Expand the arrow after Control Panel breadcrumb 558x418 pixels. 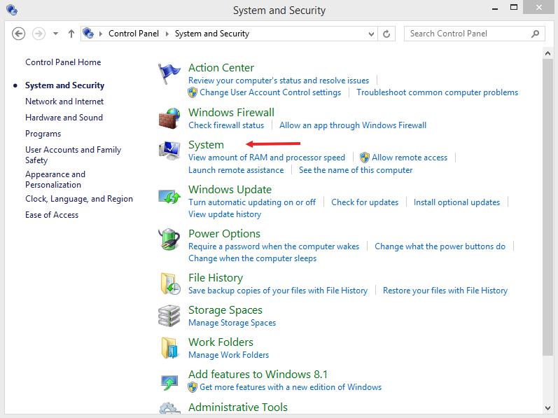(167, 34)
